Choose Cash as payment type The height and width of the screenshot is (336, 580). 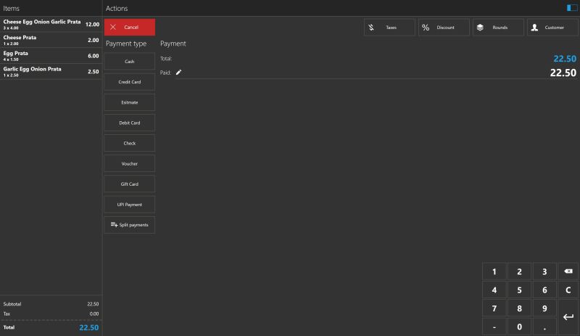[130, 62]
